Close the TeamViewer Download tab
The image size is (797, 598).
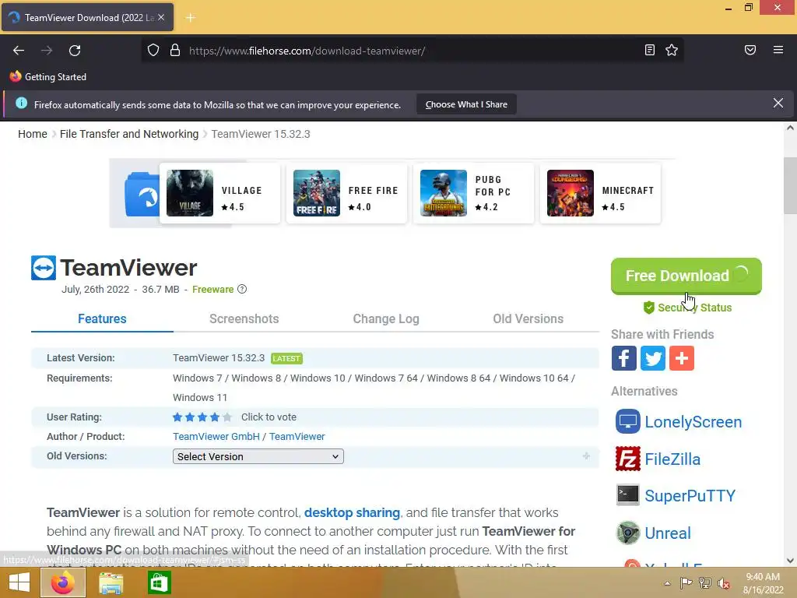161,17
